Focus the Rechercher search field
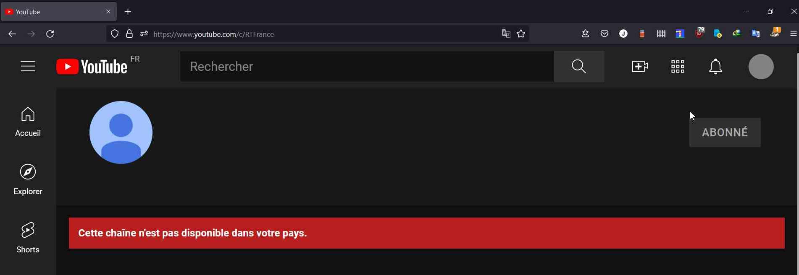The height and width of the screenshot is (275, 799). pos(367,66)
